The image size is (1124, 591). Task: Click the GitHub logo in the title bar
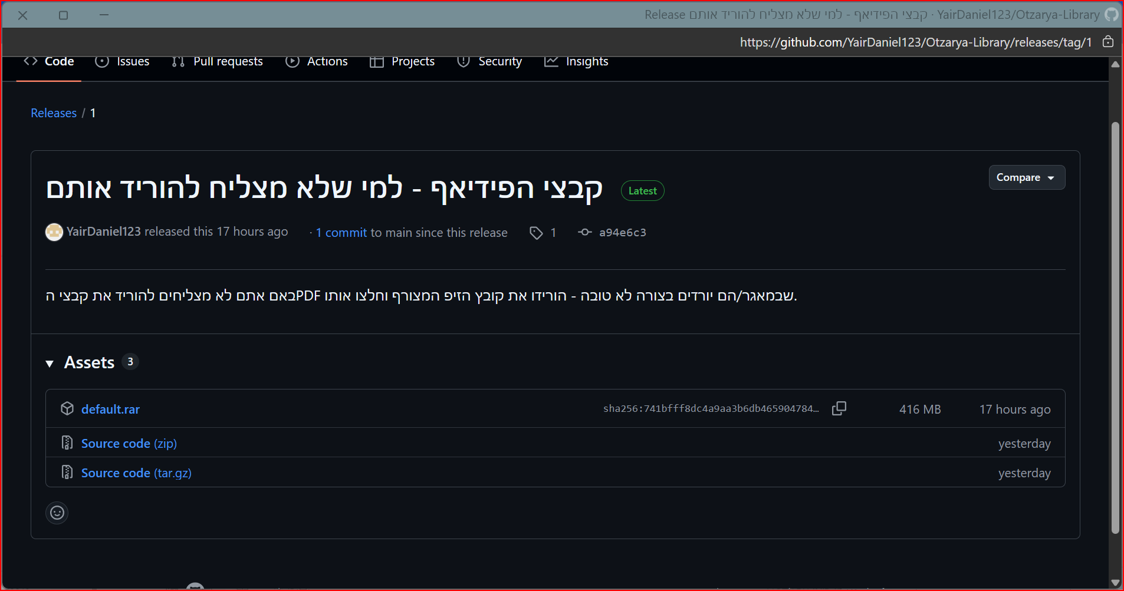(x=1112, y=14)
